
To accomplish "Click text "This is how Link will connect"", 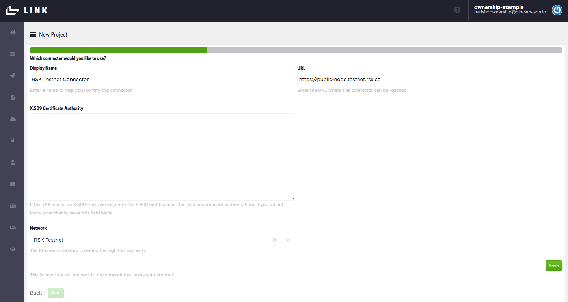I will click(102, 275).
